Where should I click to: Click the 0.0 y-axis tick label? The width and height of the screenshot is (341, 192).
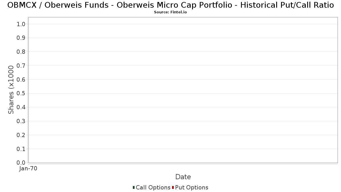coord(21,163)
